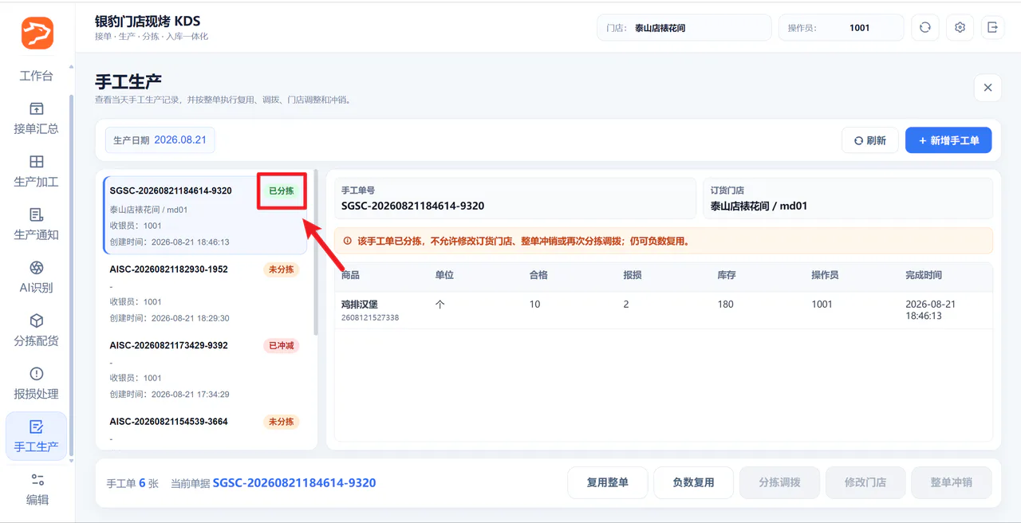Open AI识别 in the sidebar
Image resolution: width=1021 pixels, height=523 pixels.
(37, 277)
